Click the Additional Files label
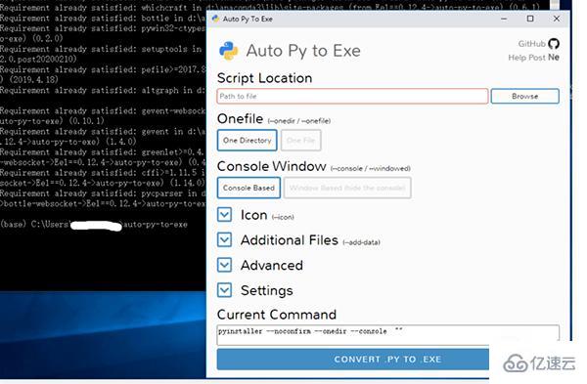Viewport: 587px width, 384px height. point(290,240)
